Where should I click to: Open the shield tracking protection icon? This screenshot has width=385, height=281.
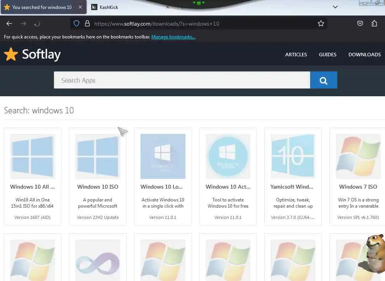pos(76,23)
